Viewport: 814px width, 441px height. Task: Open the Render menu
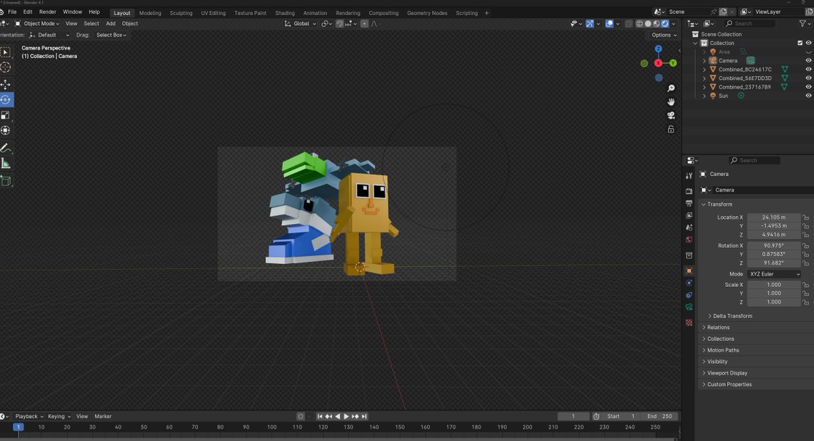pos(47,12)
